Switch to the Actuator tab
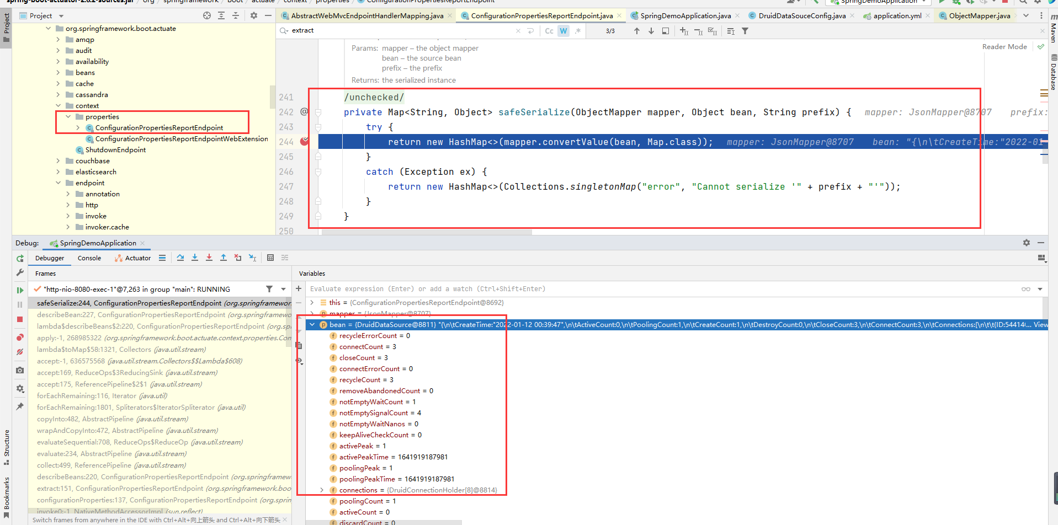Viewport: 1058px width, 525px height. click(x=132, y=258)
